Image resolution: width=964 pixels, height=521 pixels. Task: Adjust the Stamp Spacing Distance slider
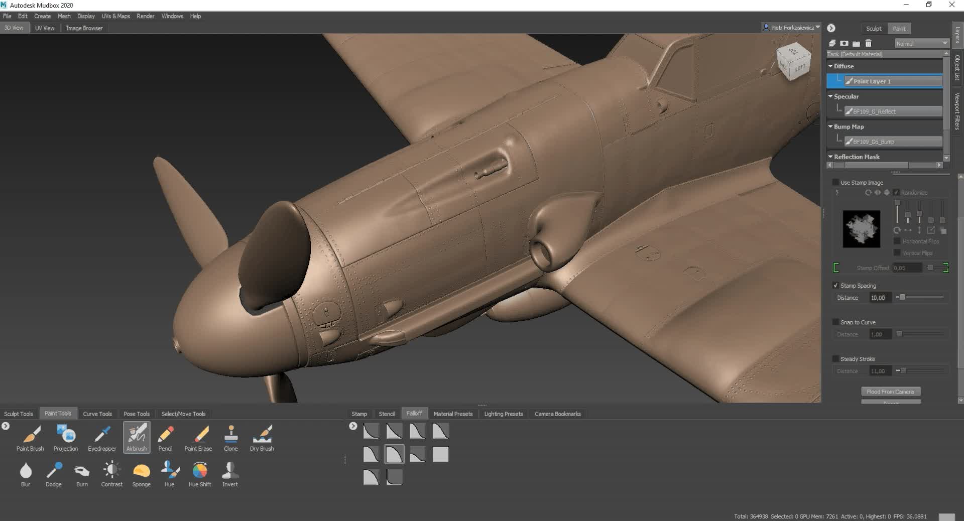(x=902, y=298)
